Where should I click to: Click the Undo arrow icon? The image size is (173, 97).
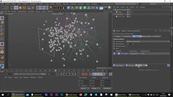pos(3,8)
